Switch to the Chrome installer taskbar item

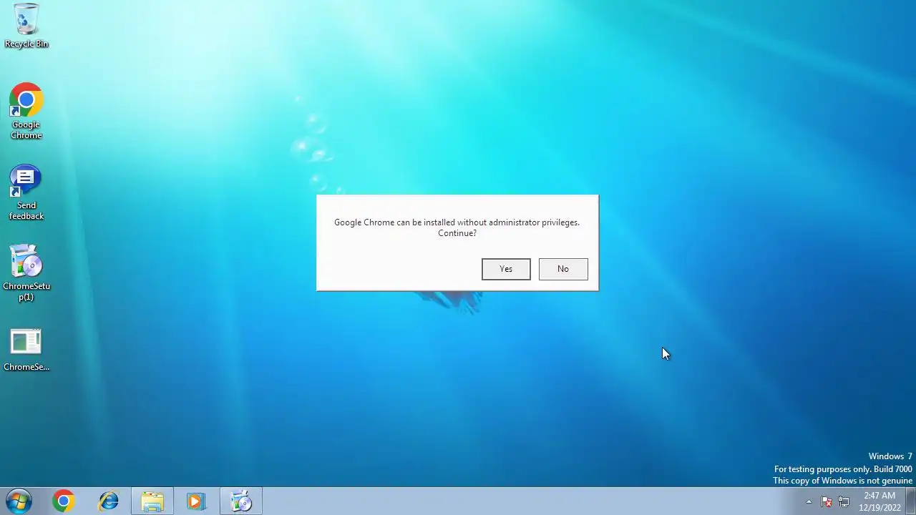click(241, 501)
